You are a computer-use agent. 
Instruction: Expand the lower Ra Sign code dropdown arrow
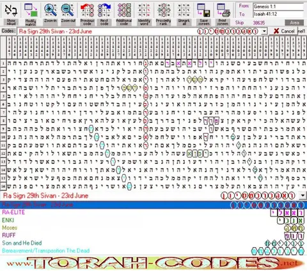click(303, 195)
